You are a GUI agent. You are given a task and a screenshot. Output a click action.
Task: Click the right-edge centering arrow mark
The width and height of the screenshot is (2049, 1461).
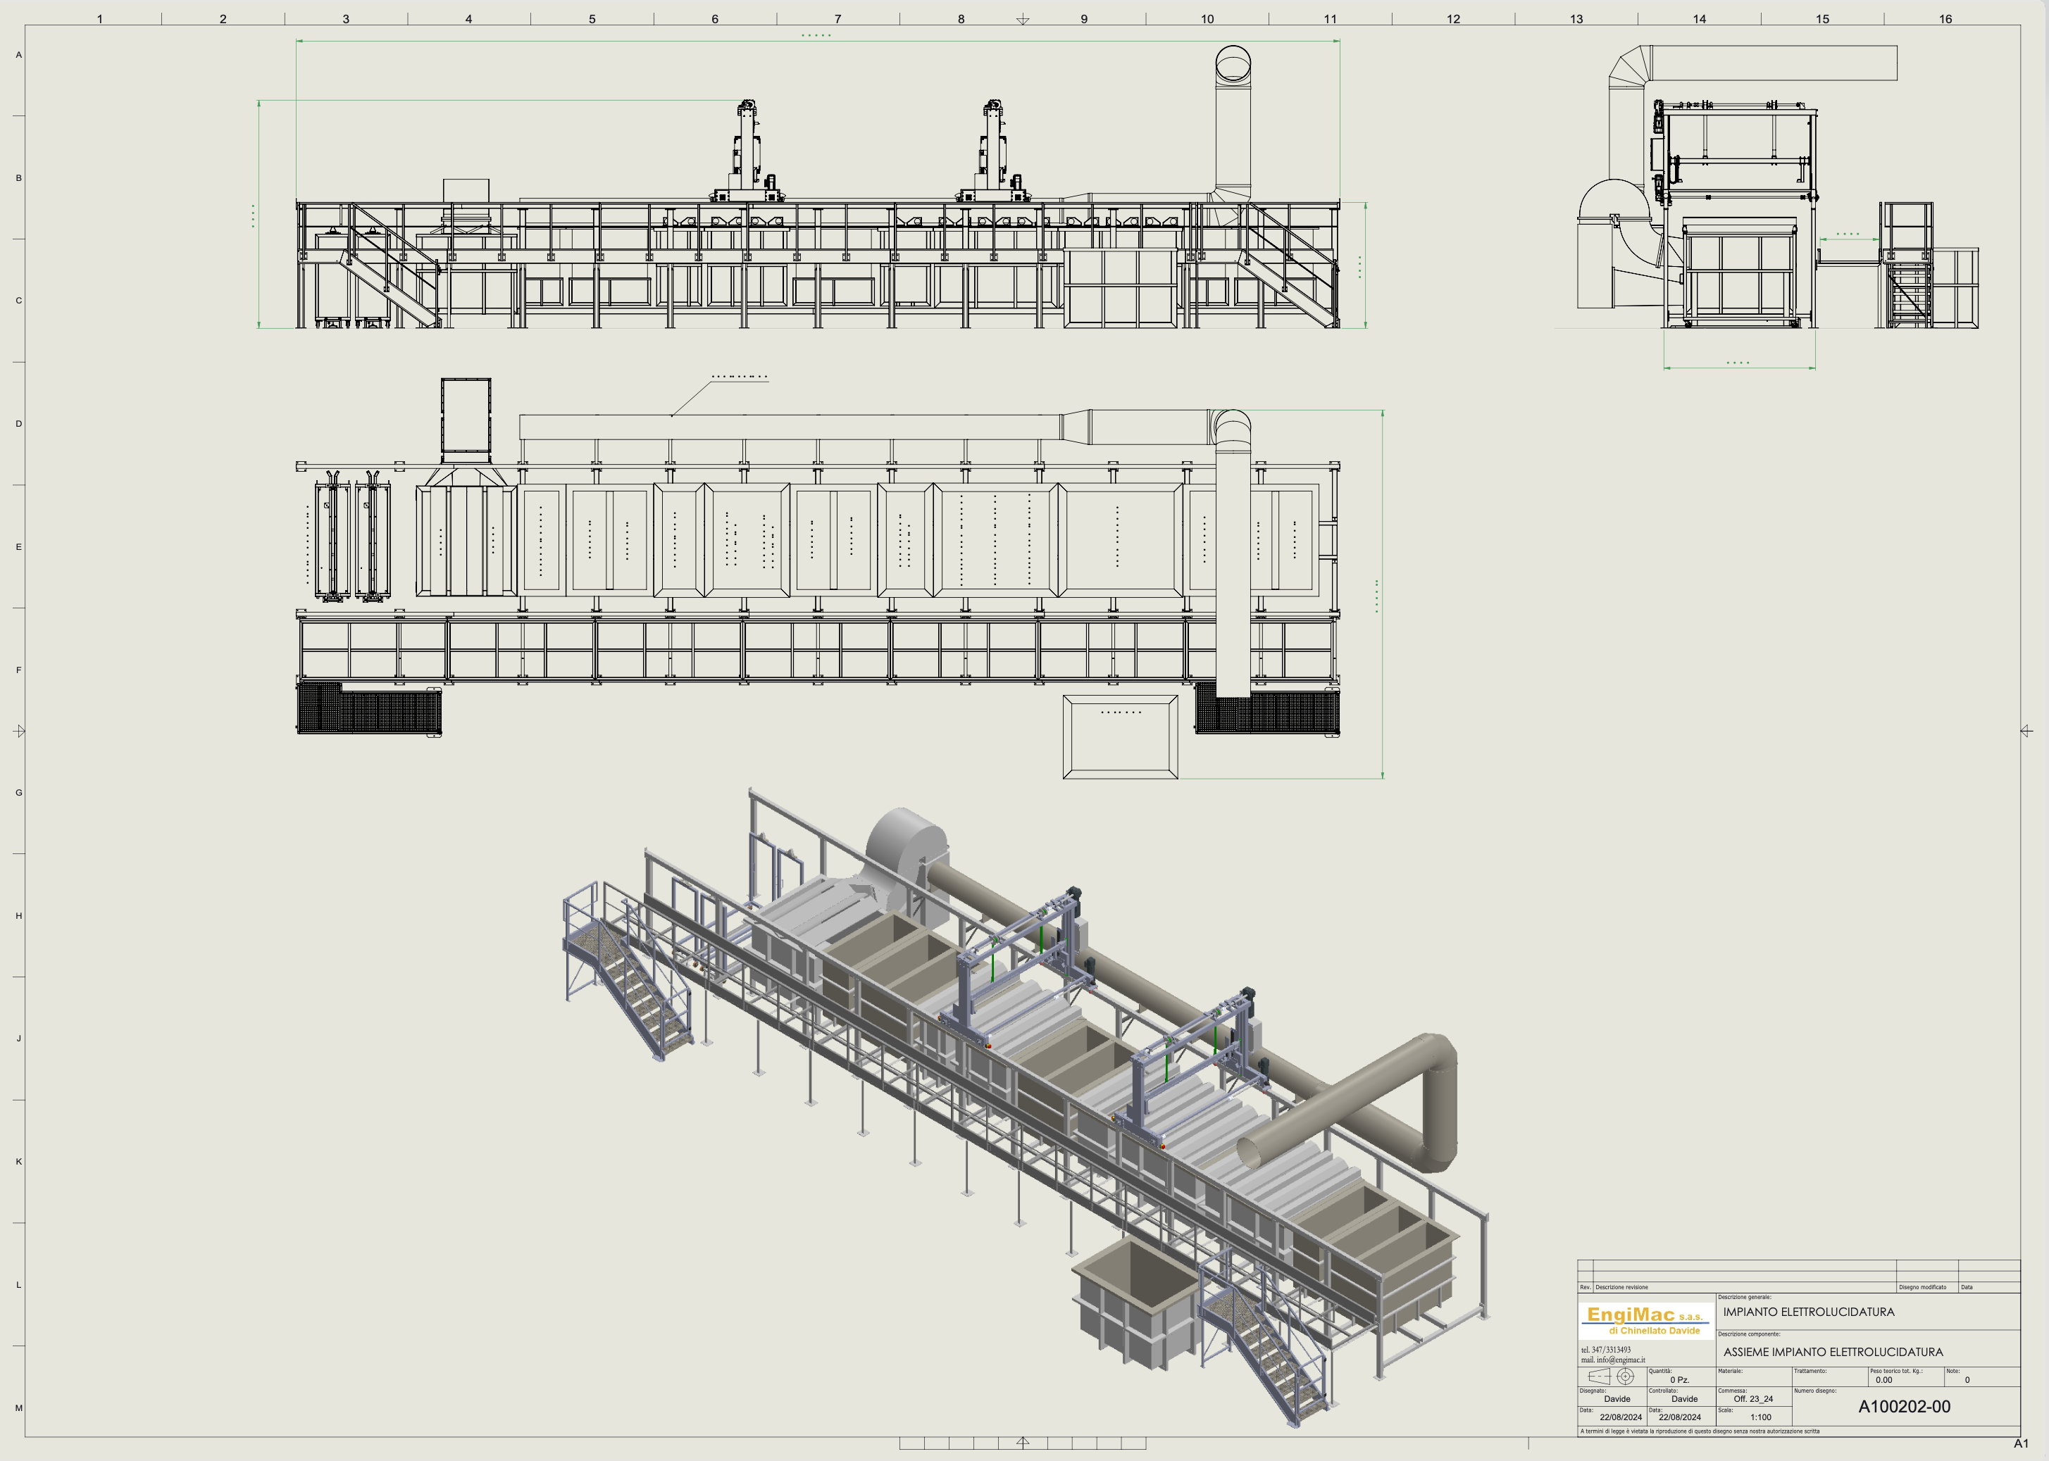(x=2026, y=731)
